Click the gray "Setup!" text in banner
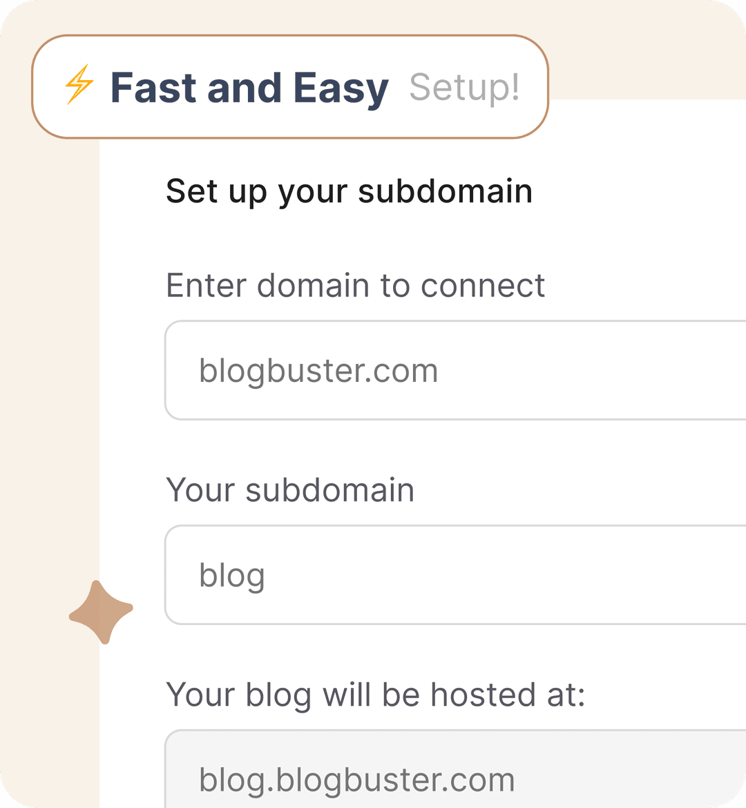The height and width of the screenshot is (808, 746). coord(464,88)
